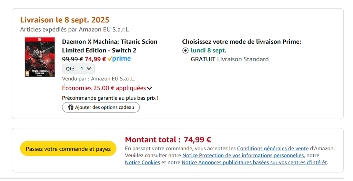
Task: Open the Notice Cookies link
Action: [142, 162]
